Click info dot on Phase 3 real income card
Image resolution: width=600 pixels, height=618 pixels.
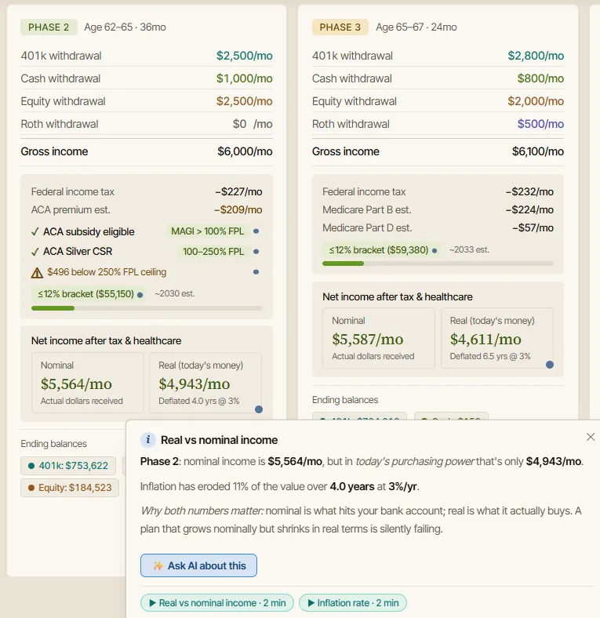point(550,365)
